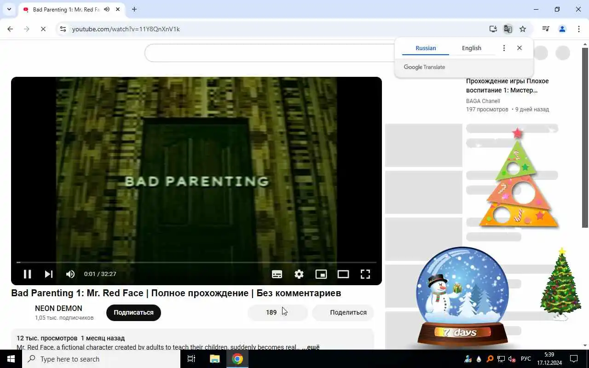Open a new browser tab
Viewport: 589px width, 368px height.
coord(134,9)
